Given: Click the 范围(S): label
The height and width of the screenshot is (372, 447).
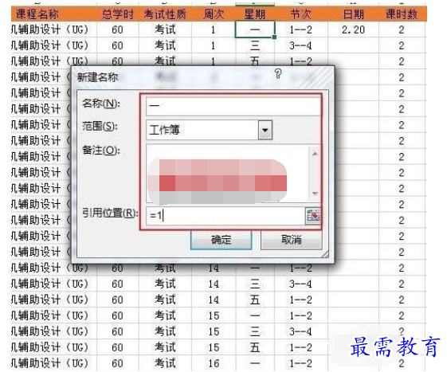Looking at the screenshot, I should coord(100,126).
